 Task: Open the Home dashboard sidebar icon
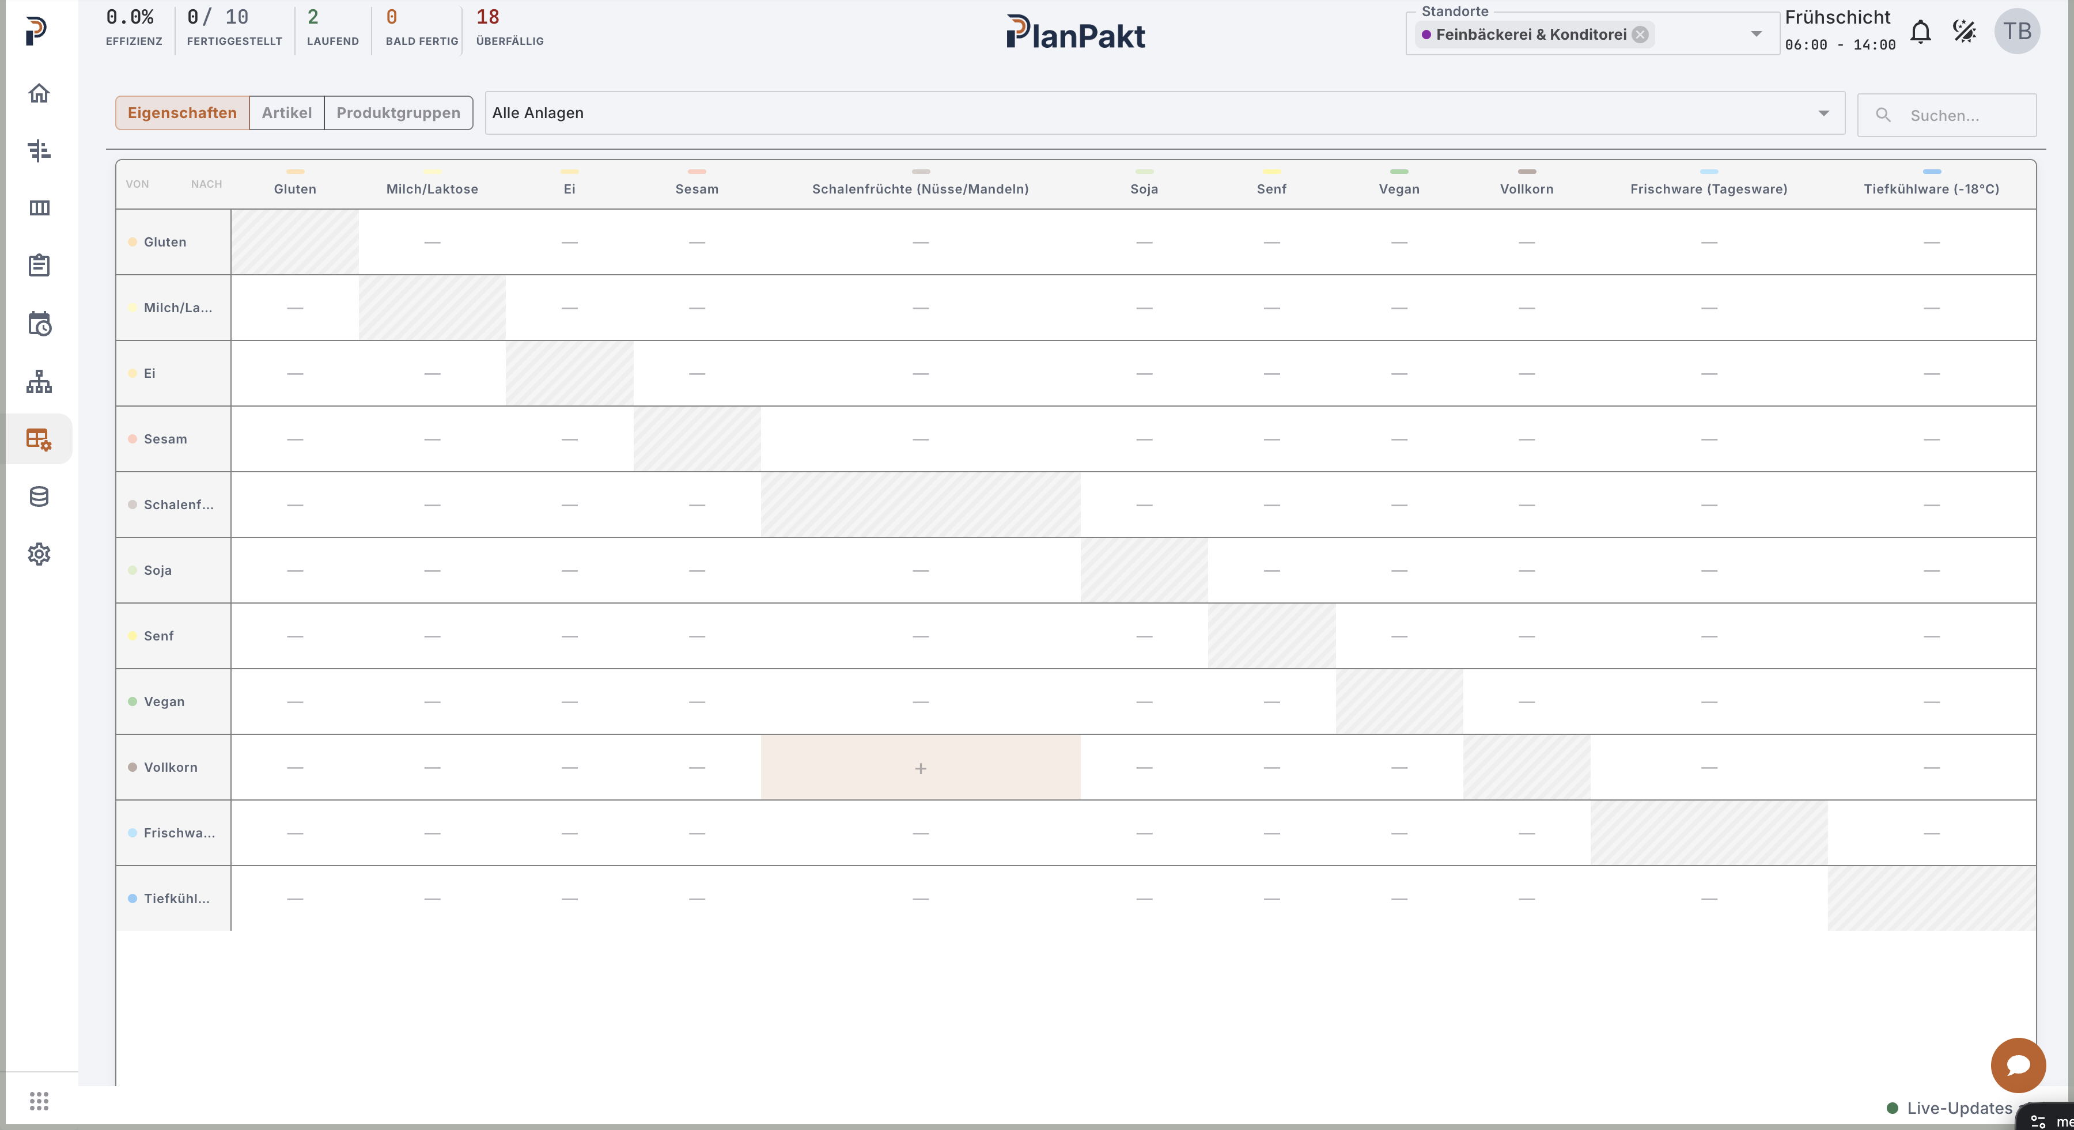click(x=39, y=93)
